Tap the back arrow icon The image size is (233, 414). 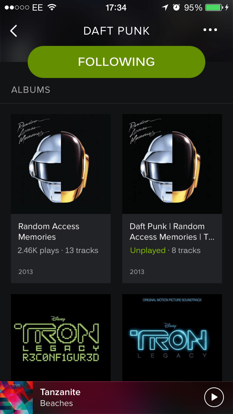13,31
